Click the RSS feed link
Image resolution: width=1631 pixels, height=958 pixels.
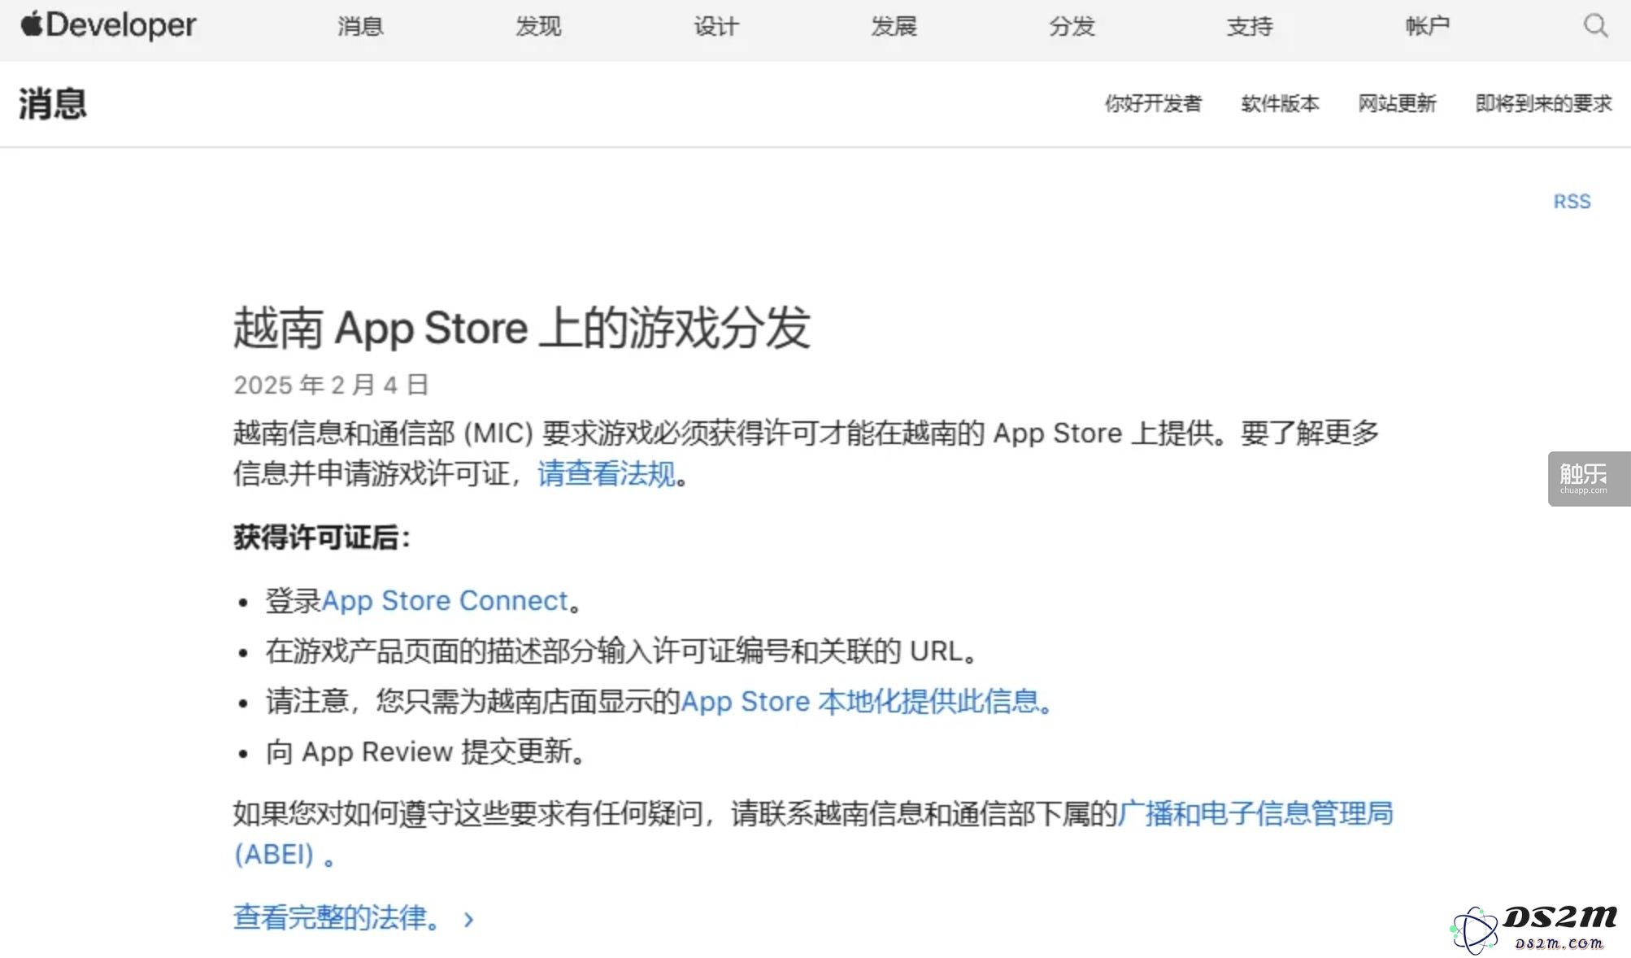pos(1572,202)
